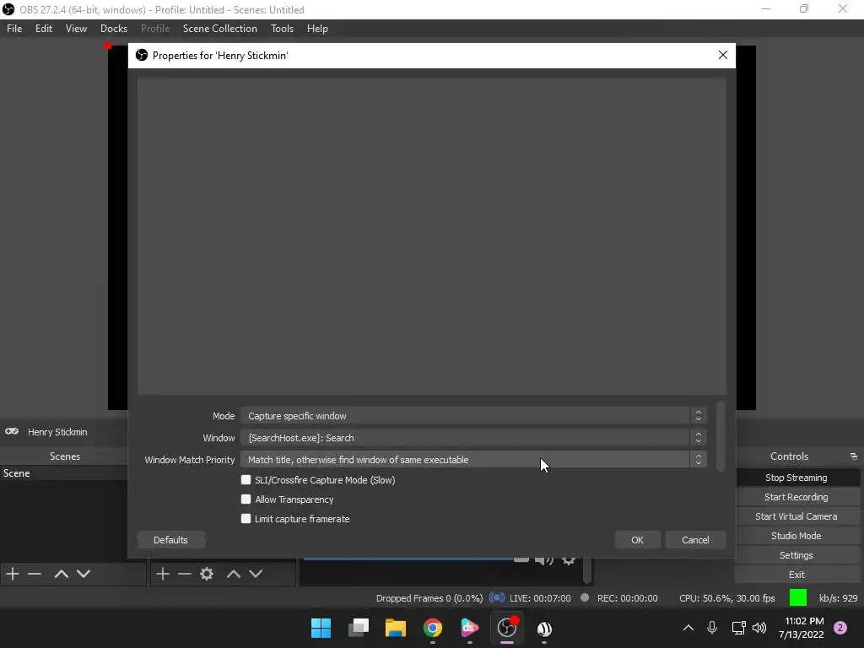Click the Defaults button
Screen dimensions: 864x648
170,540
